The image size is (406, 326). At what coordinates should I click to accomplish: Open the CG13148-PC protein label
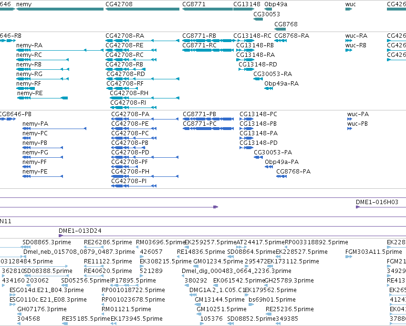pyautogui.click(x=258, y=114)
